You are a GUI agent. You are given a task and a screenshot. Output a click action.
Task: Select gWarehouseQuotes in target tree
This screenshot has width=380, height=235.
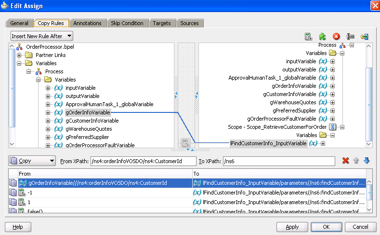[x=293, y=102]
